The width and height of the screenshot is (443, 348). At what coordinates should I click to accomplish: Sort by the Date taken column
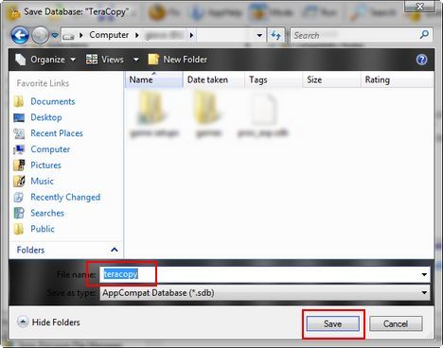(x=214, y=79)
